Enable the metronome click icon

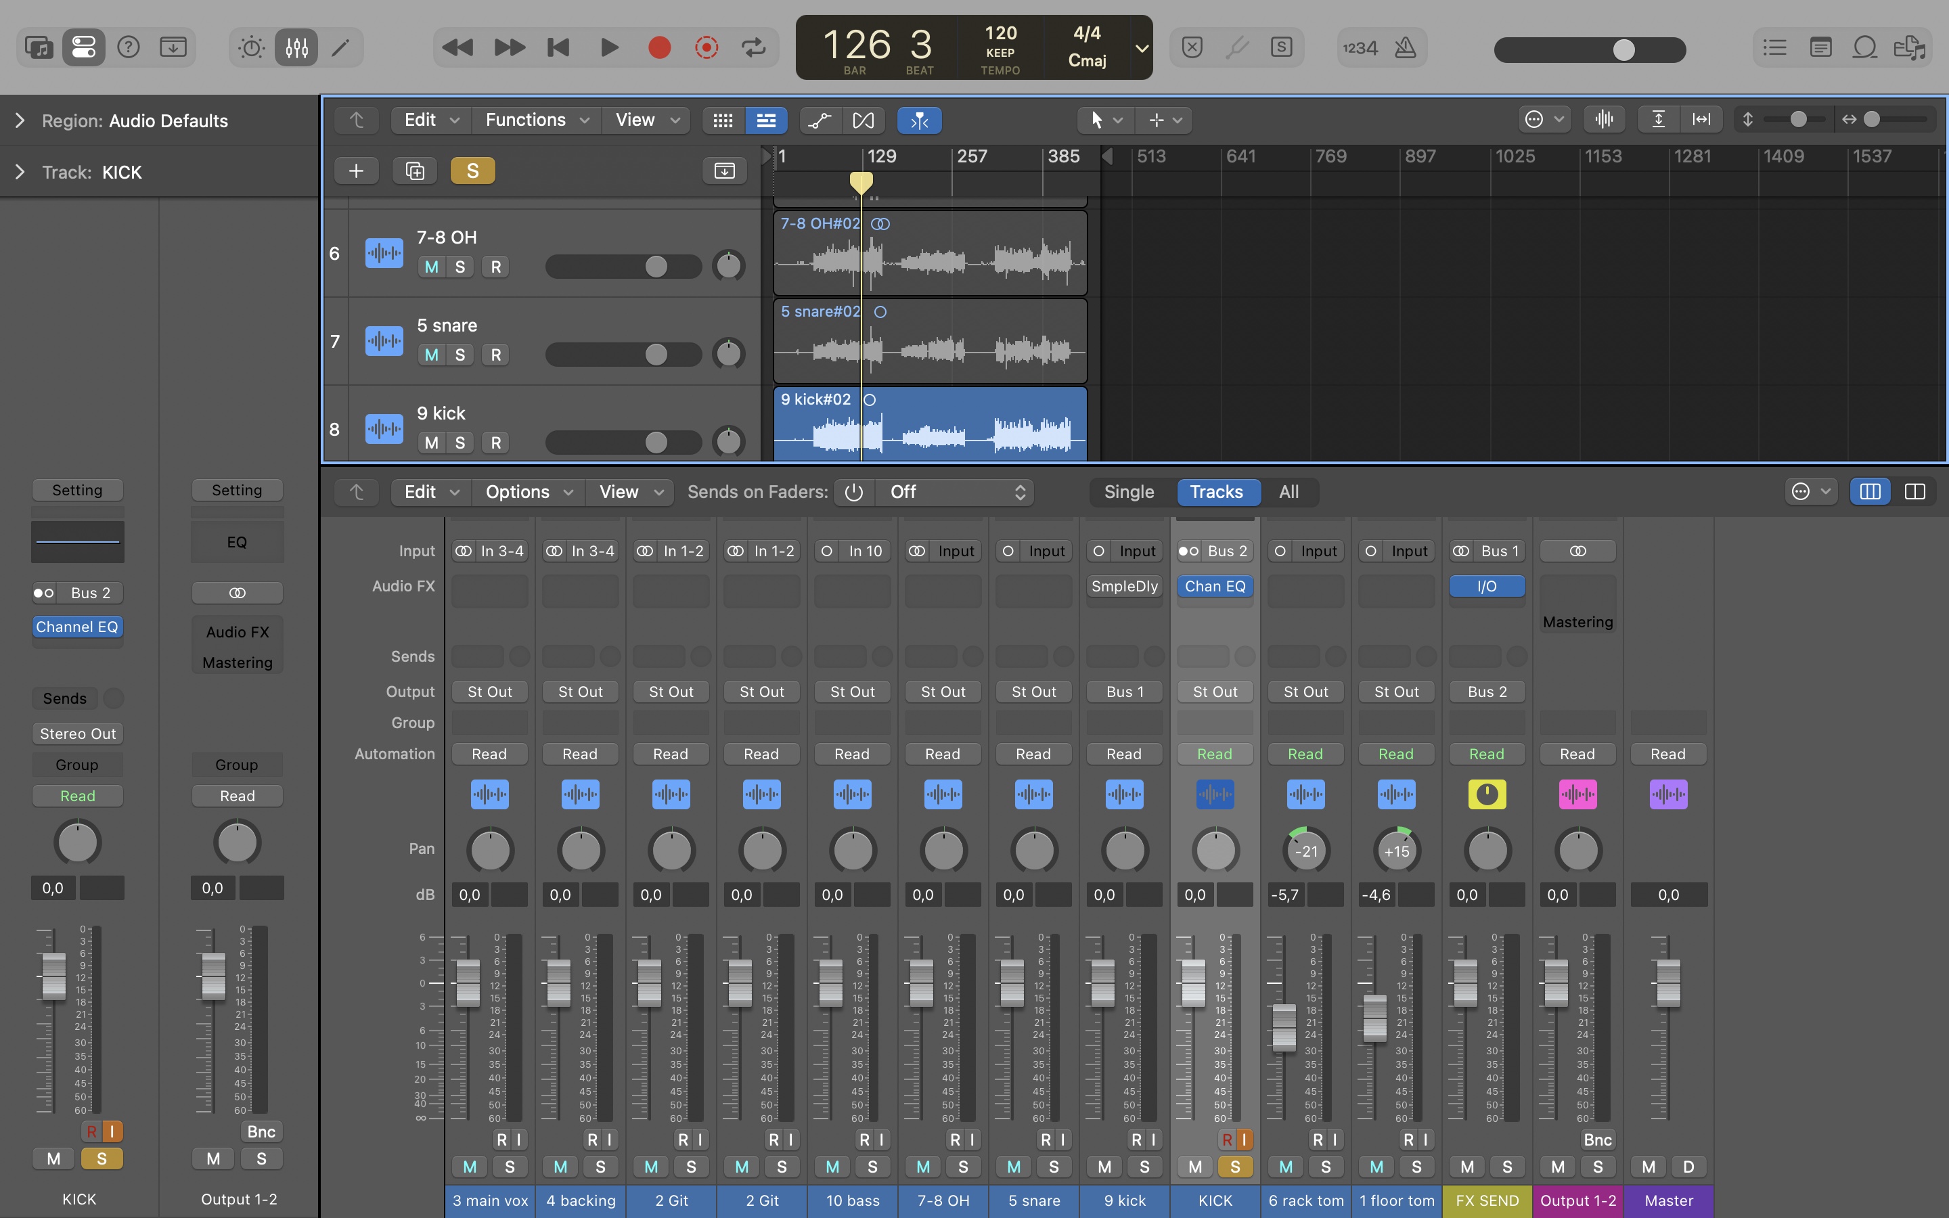(x=1406, y=47)
